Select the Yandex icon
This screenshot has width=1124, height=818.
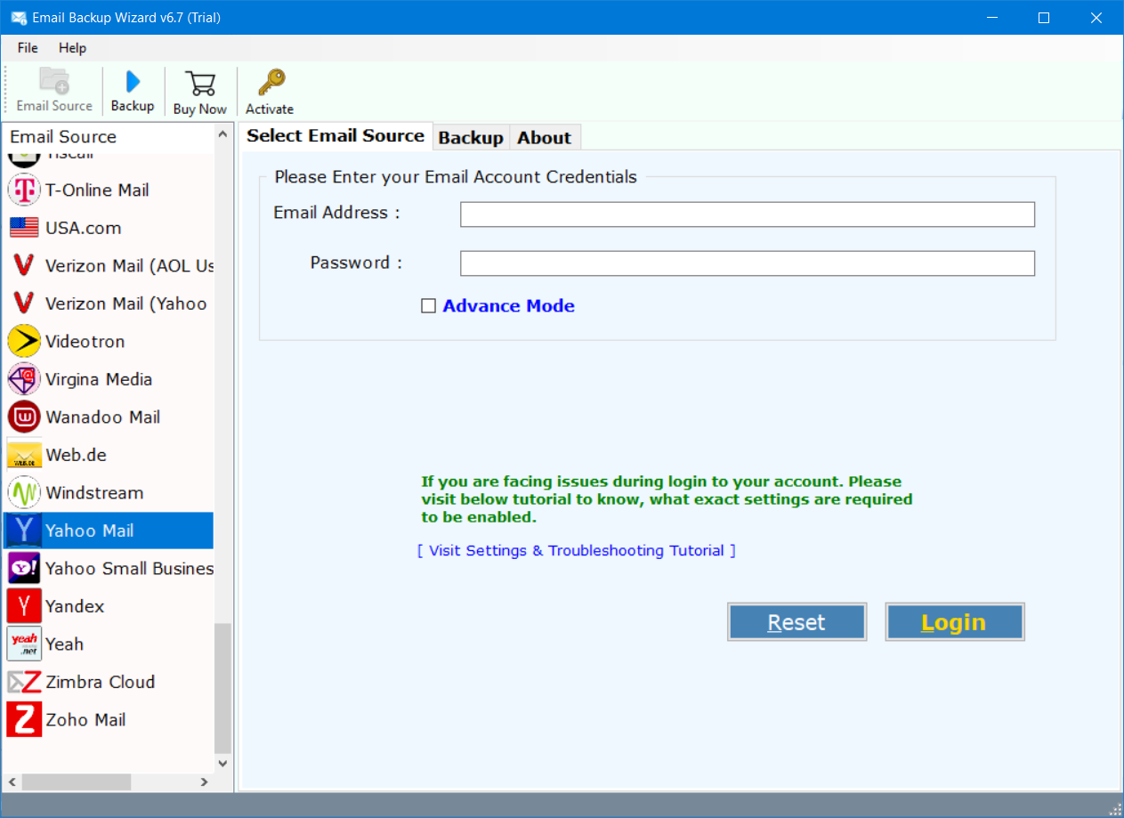click(x=24, y=606)
